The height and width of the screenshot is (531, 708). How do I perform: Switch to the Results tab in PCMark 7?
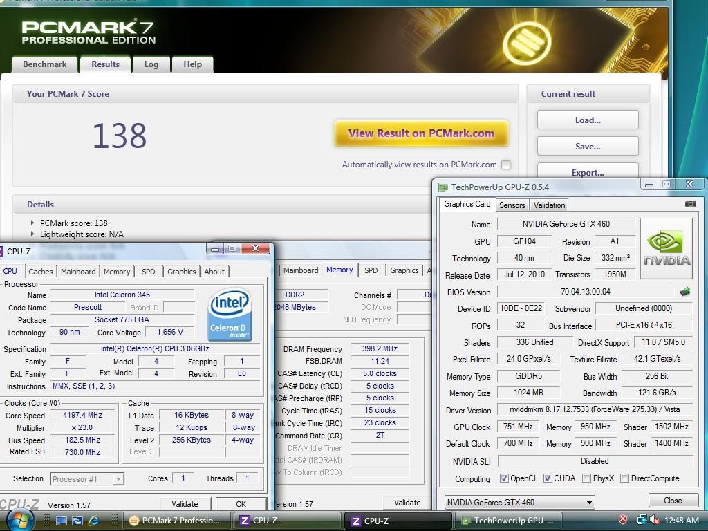[105, 64]
